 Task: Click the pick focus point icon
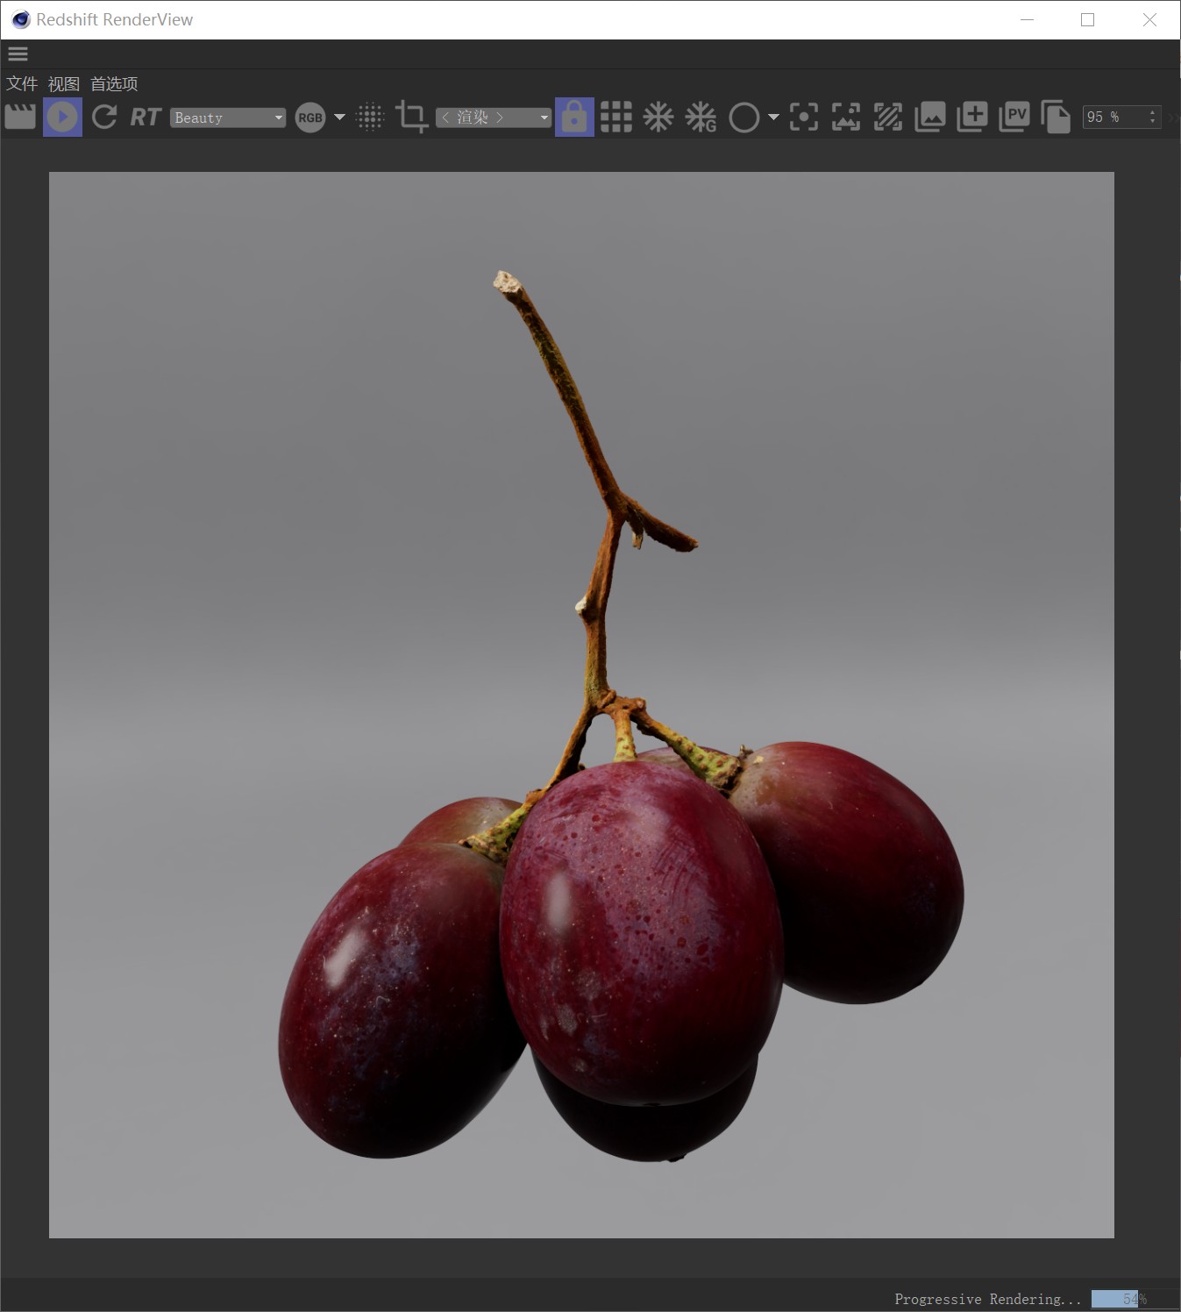(x=804, y=117)
